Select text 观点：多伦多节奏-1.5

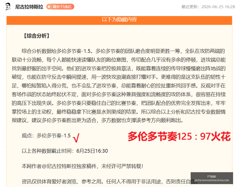pos(46,136)
